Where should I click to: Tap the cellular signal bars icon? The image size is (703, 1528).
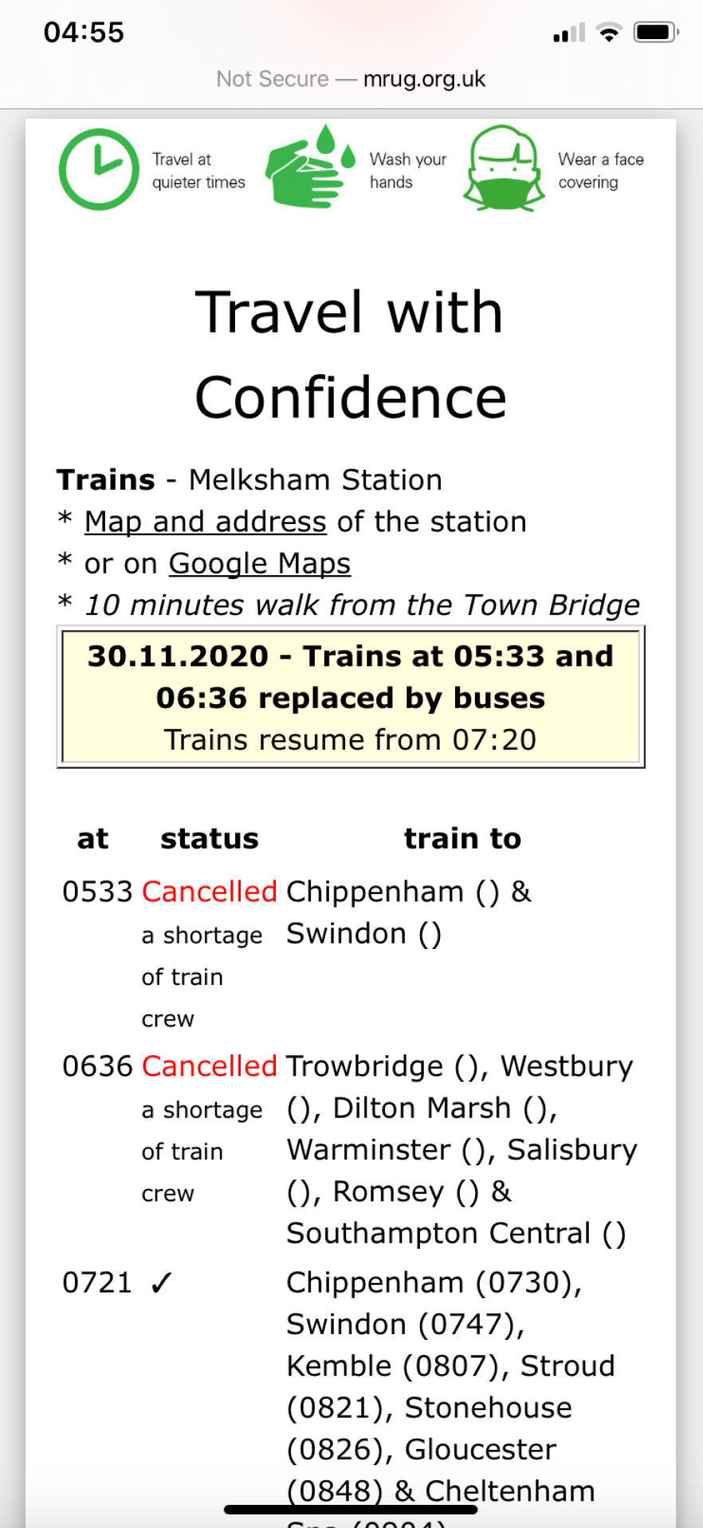tap(569, 33)
